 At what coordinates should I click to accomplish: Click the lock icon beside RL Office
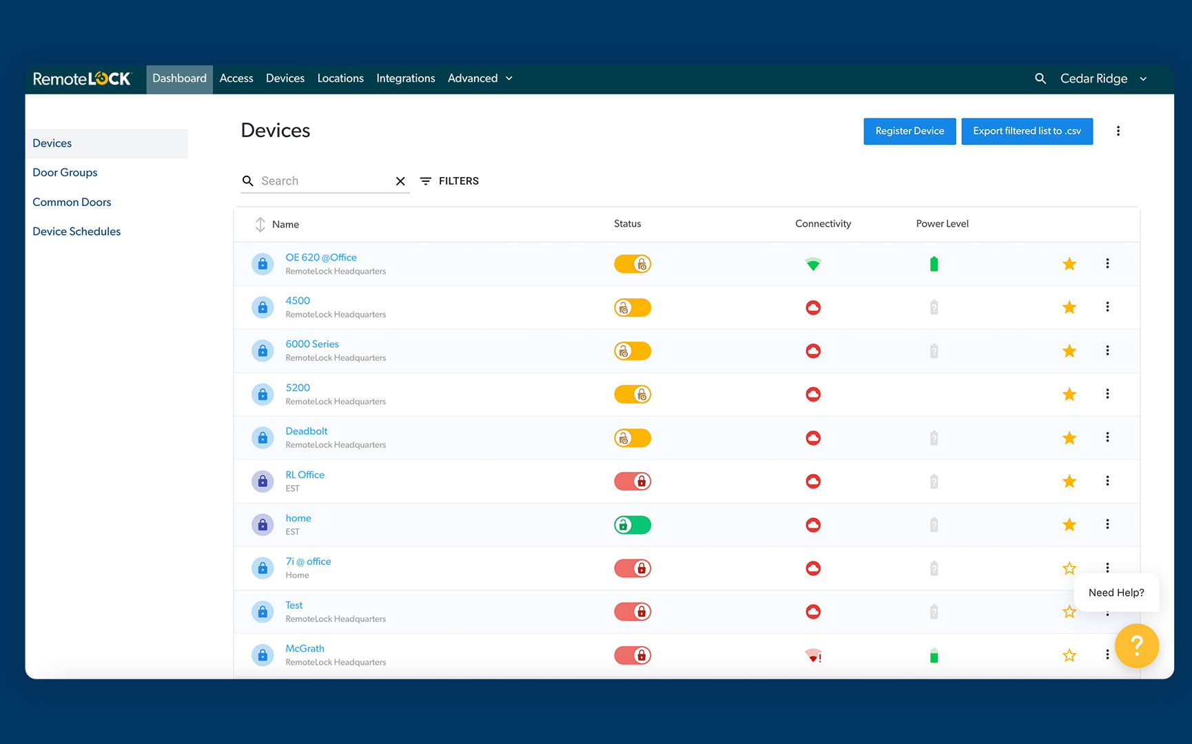click(263, 482)
